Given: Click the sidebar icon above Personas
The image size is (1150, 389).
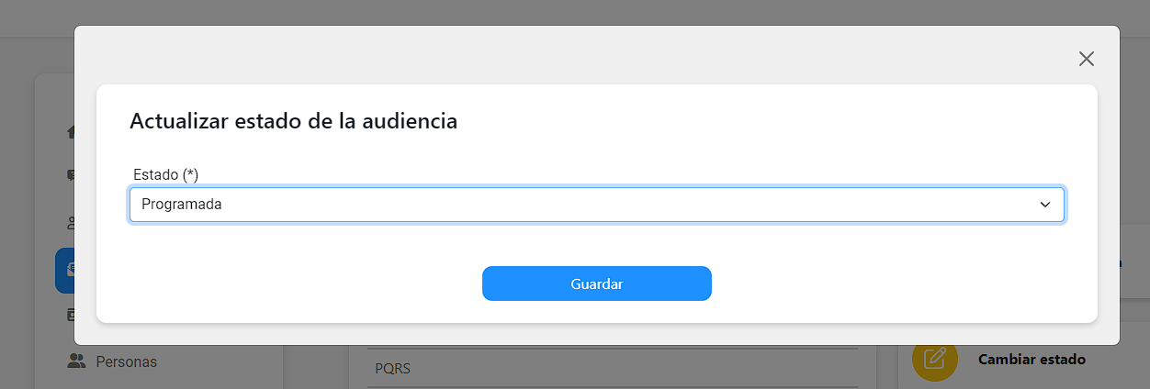Looking at the screenshot, I should (x=70, y=316).
